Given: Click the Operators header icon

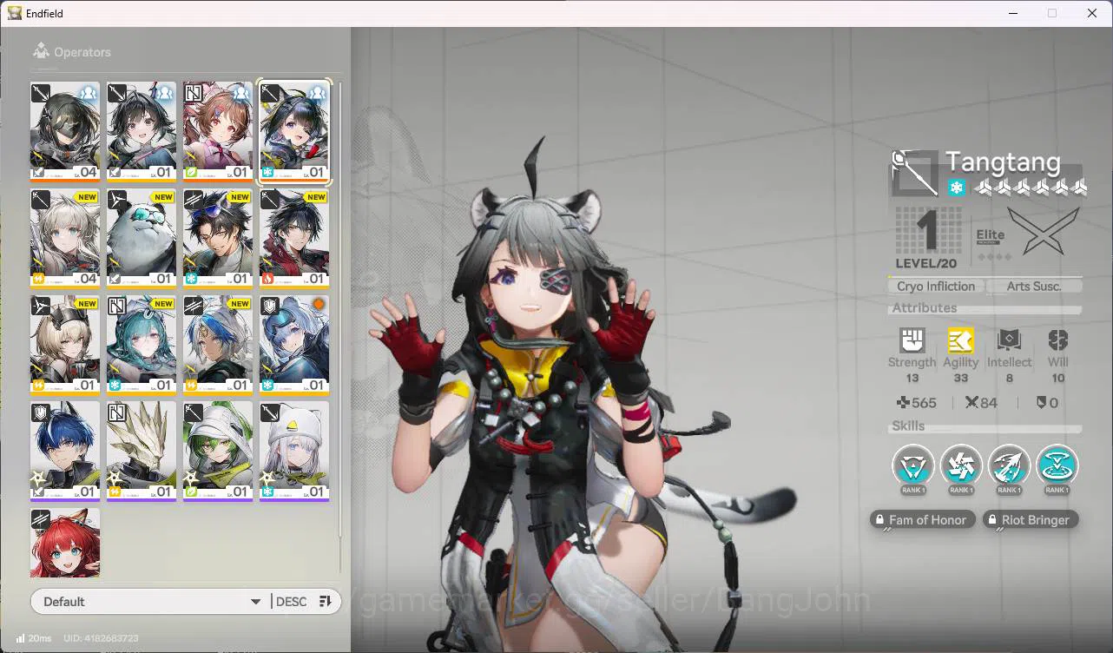Looking at the screenshot, I should point(40,51).
